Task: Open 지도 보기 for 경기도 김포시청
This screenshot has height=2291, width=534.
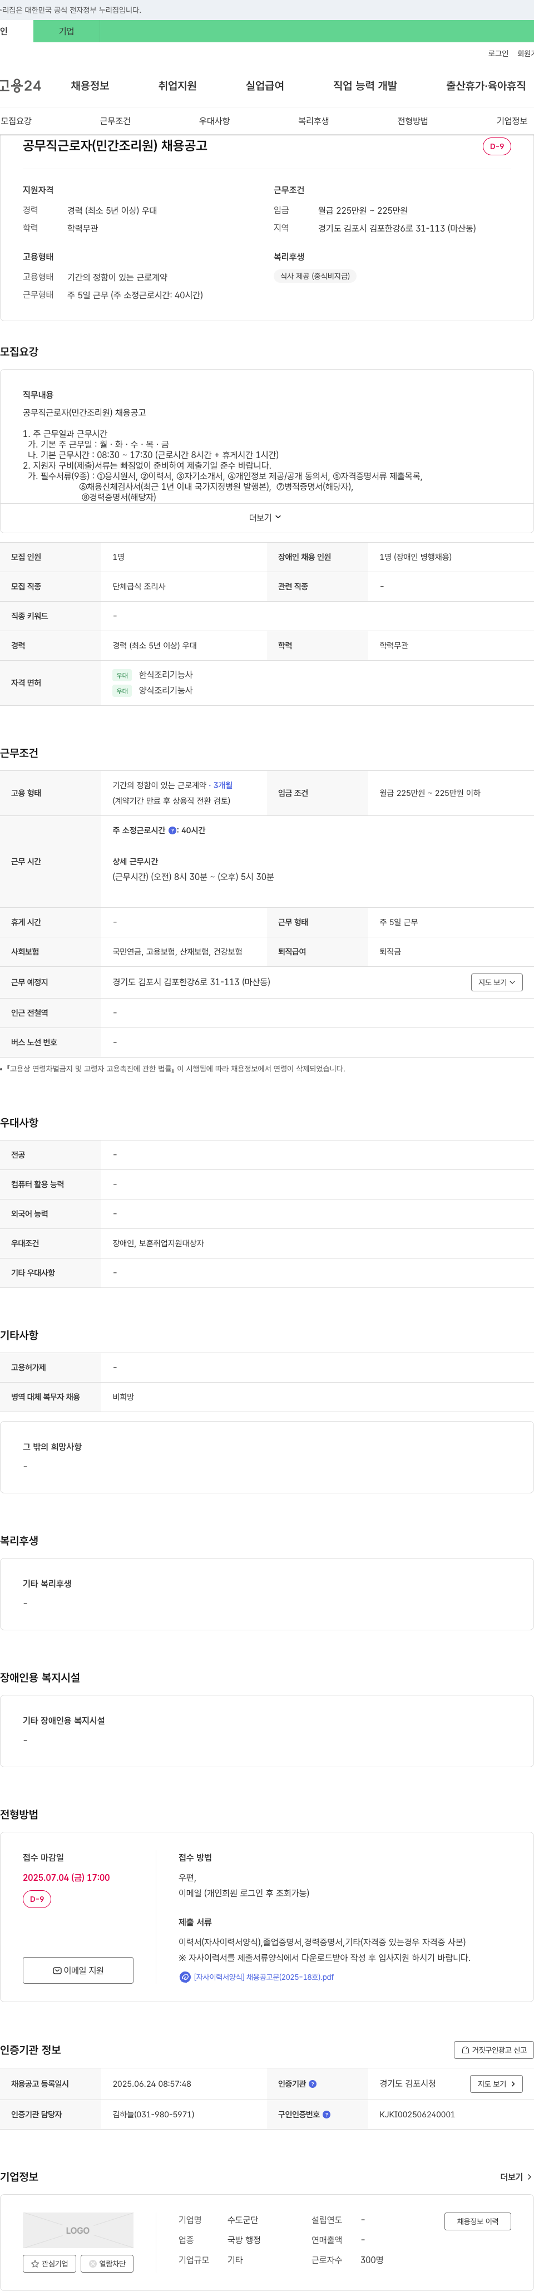Action: coord(497,2084)
